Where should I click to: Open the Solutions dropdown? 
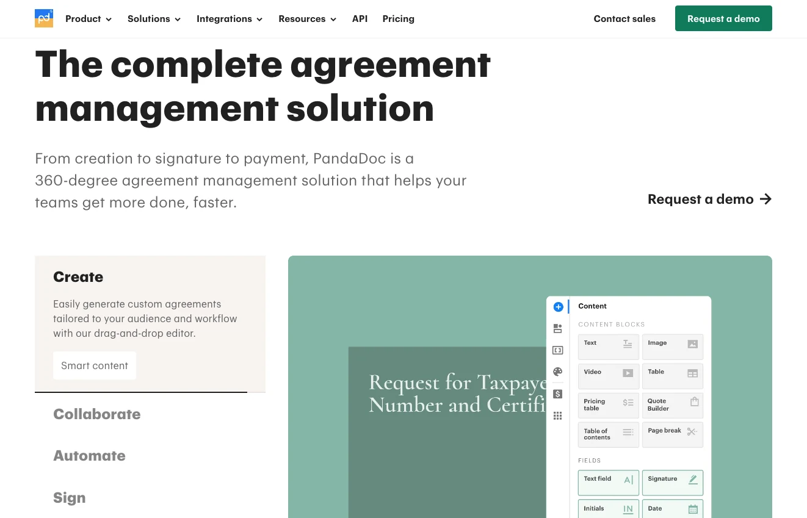pos(154,19)
